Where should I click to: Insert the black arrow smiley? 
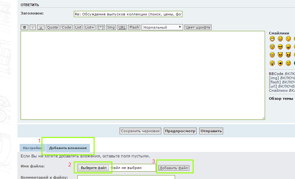[x=280, y=63]
